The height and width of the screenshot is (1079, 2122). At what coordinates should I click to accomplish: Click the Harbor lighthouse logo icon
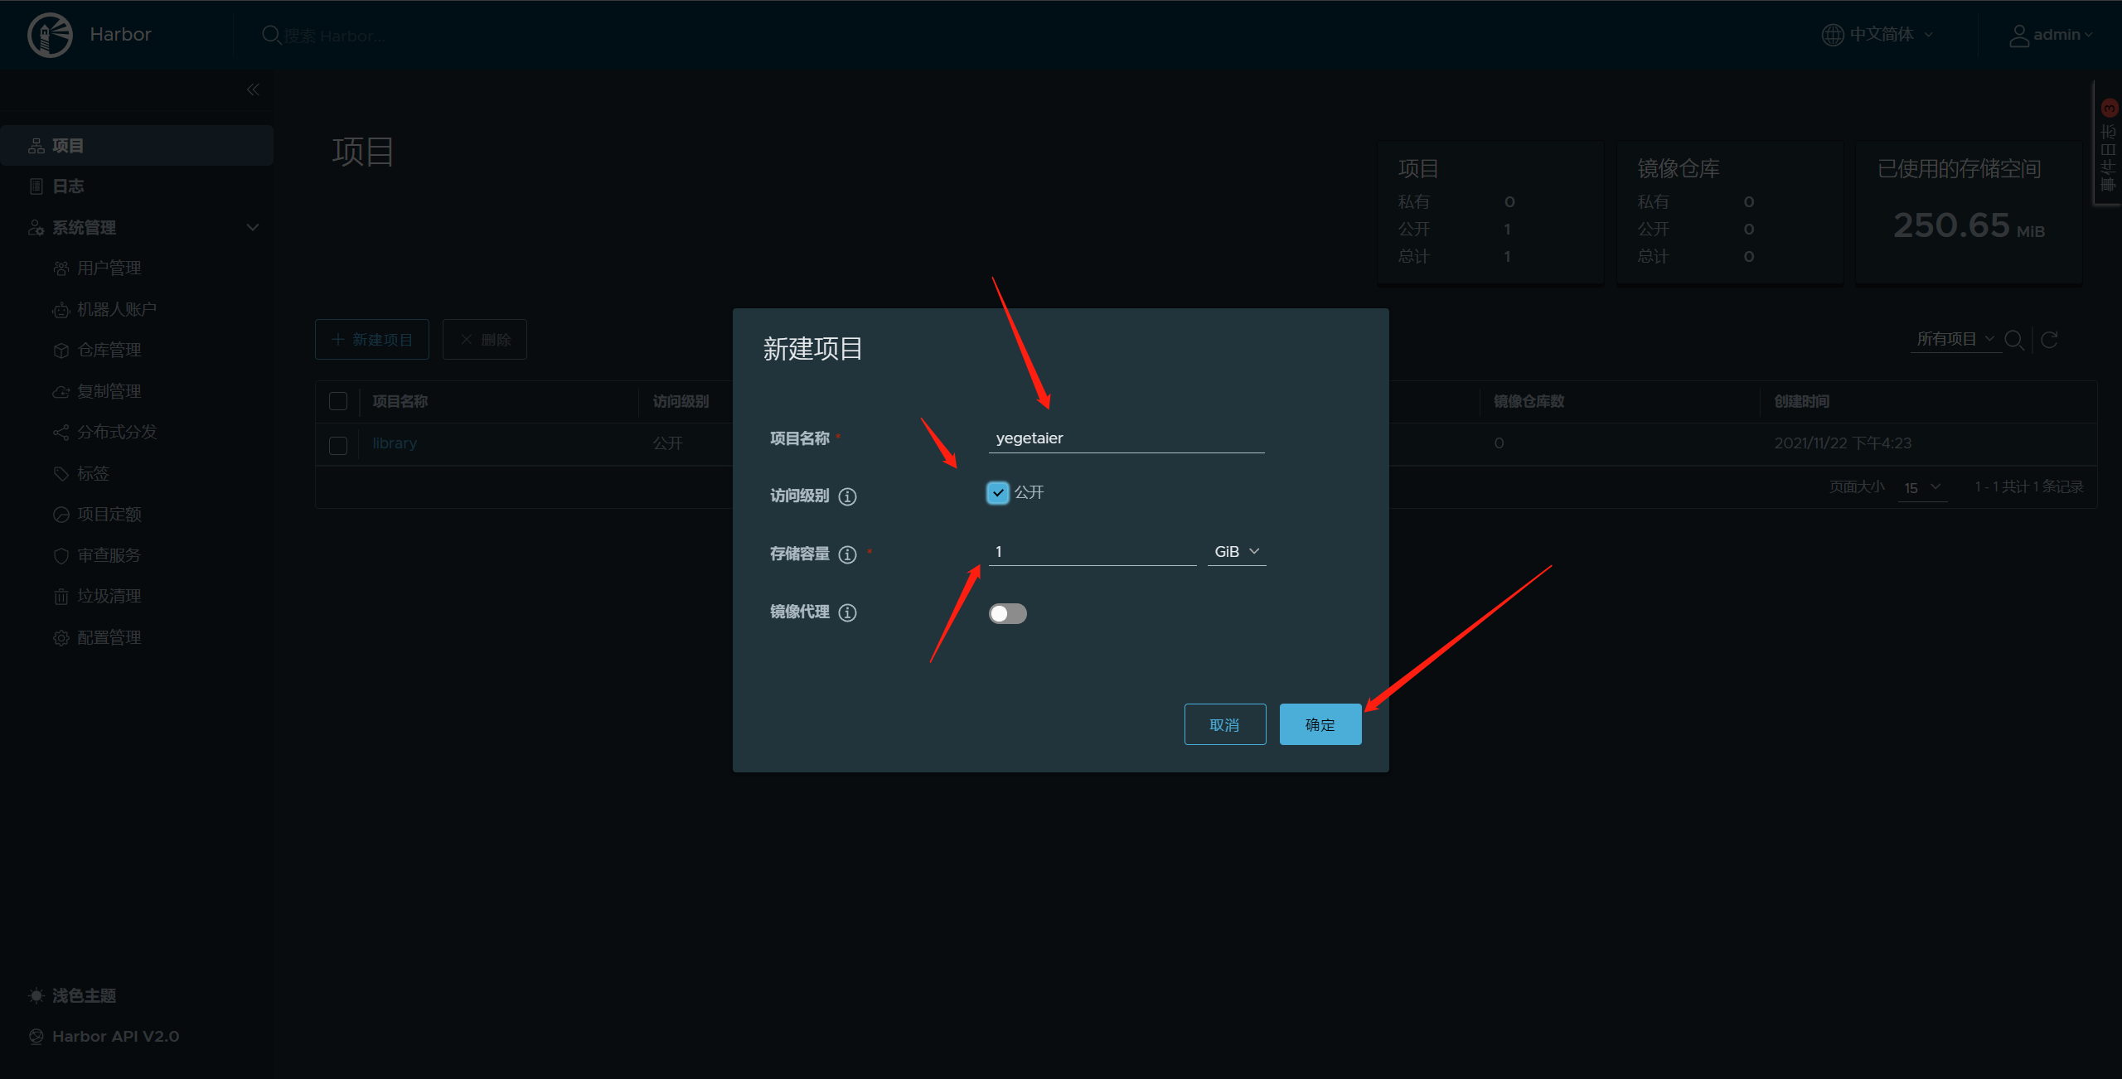pos(50,35)
